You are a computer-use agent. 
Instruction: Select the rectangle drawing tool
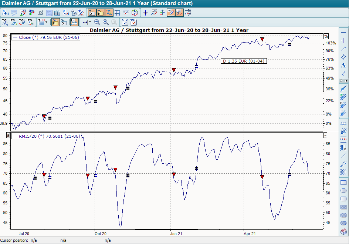pyautogui.click(x=343, y=183)
